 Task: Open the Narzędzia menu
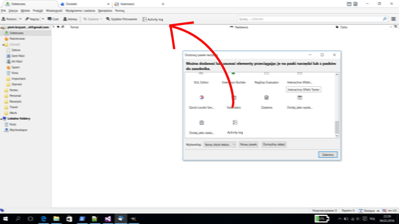pyautogui.click(x=105, y=11)
